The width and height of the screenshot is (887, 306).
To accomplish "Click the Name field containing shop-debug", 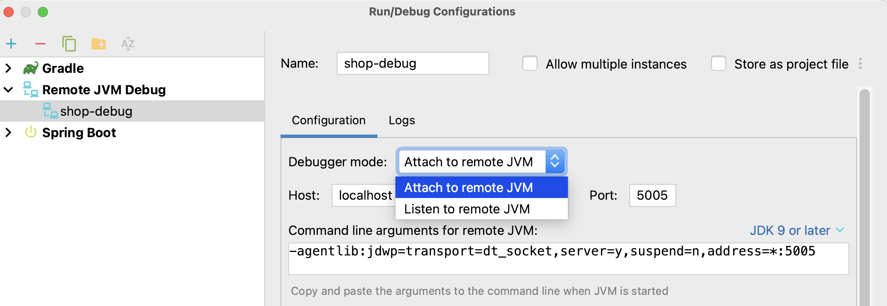I will 413,63.
